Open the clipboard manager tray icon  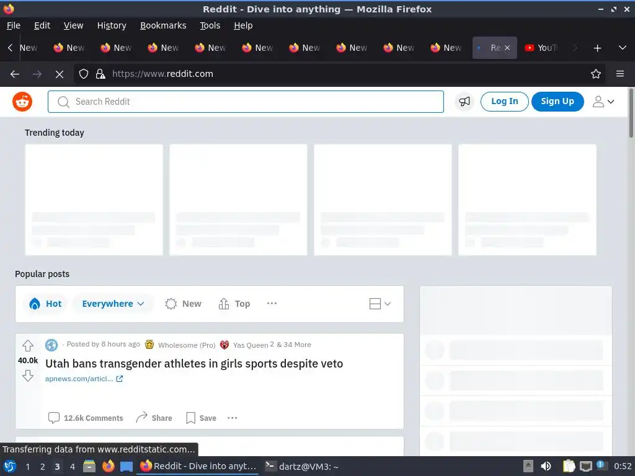[x=569, y=466]
